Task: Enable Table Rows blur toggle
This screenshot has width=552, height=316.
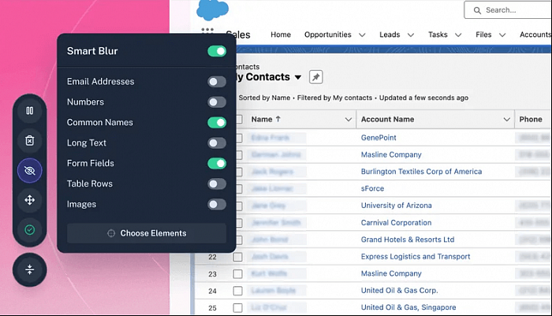Action: pos(217,184)
